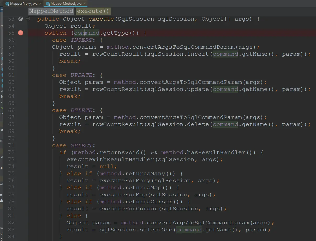The width and height of the screenshot is (316, 241).
Task: Click line number 83 in the gutter
Action: [x=11, y=230]
